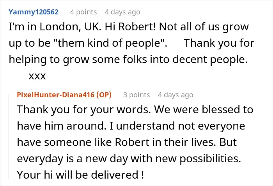
Task: Open the "4 days ago" permalink beside Yammy120562
Action: click(122, 12)
